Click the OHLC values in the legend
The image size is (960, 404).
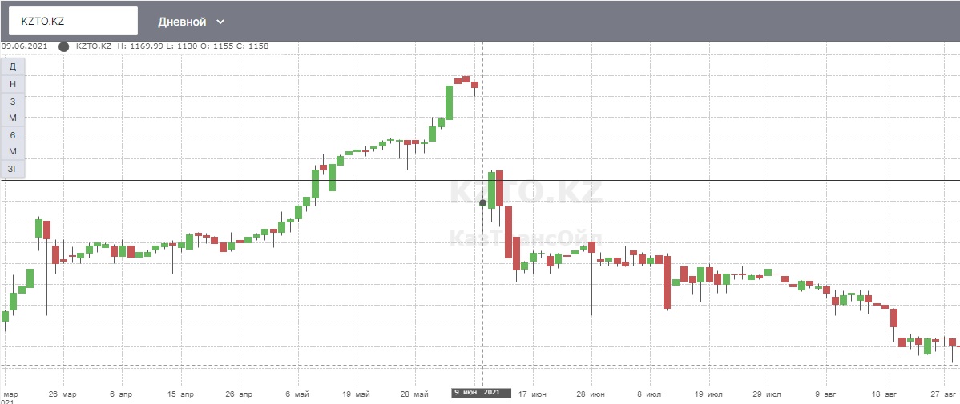192,46
